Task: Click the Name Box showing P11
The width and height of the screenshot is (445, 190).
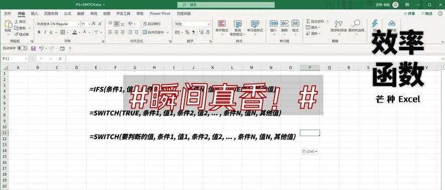Action: (15, 59)
